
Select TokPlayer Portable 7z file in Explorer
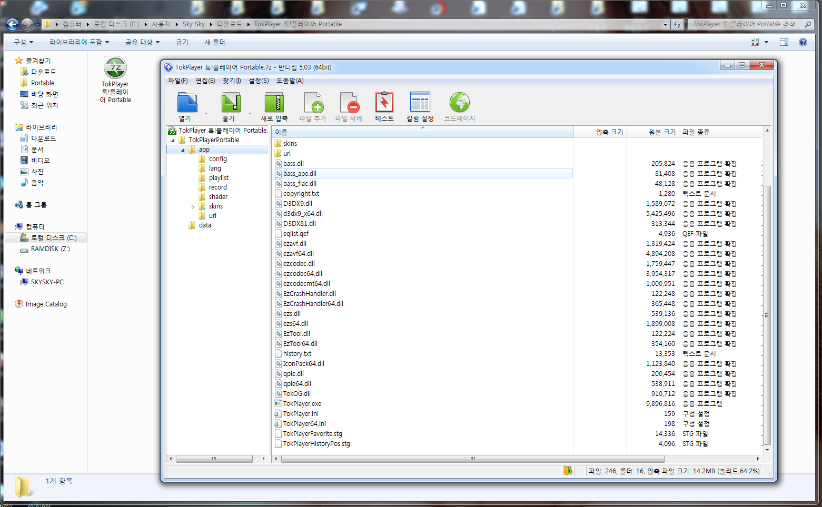tap(115, 79)
